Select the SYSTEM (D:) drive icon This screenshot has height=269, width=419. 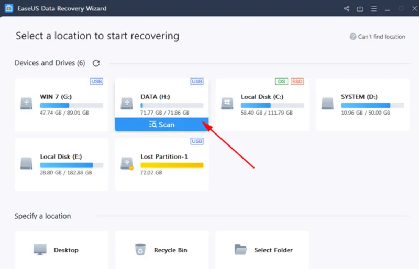[327, 104]
